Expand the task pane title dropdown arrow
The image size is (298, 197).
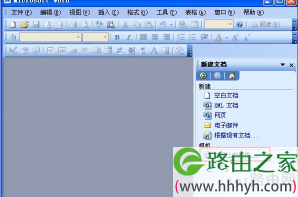coord(282,65)
